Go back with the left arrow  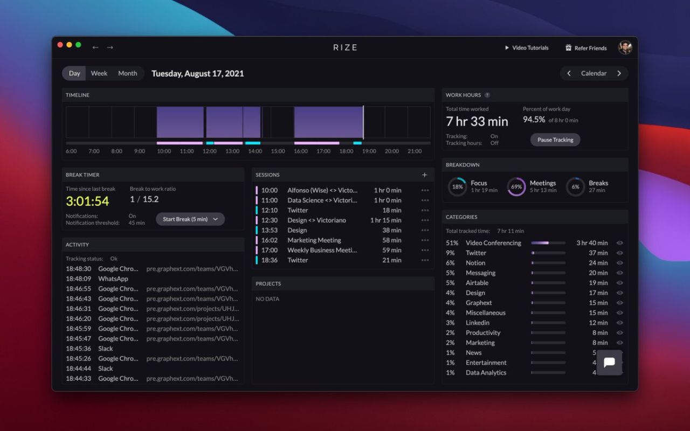(95, 47)
